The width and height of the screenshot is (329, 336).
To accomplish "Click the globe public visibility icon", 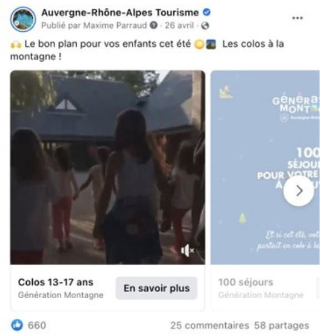I will [x=205, y=26].
